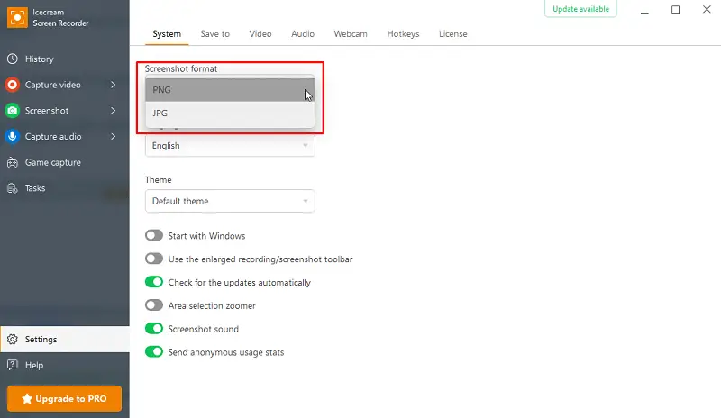Maximize the application window
The image size is (721, 418).
click(675, 10)
